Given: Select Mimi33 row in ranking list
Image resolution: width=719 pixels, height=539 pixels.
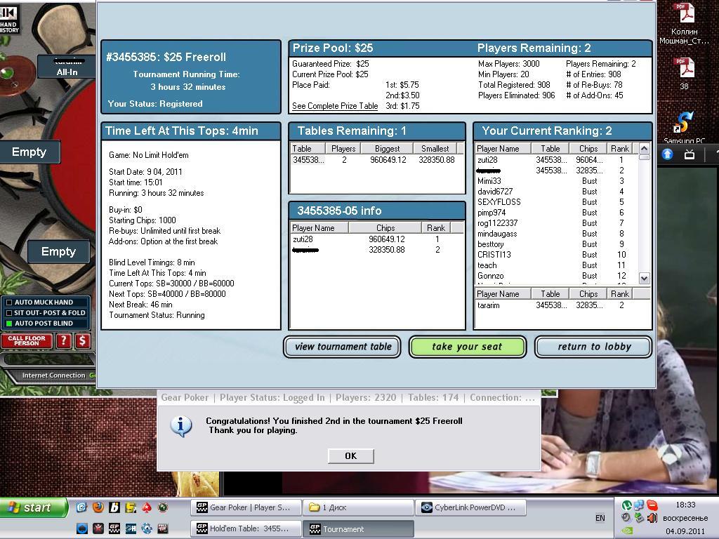Looking at the screenshot, I should click(x=556, y=181).
